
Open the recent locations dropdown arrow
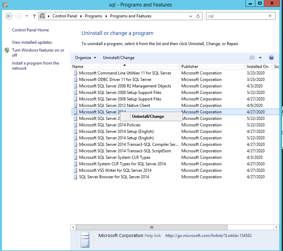pyautogui.click(x=27, y=16)
